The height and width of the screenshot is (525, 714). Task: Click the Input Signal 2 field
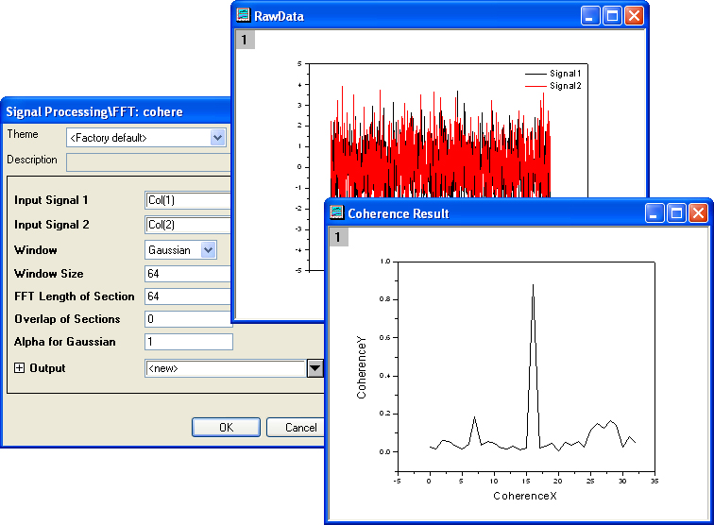(188, 225)
